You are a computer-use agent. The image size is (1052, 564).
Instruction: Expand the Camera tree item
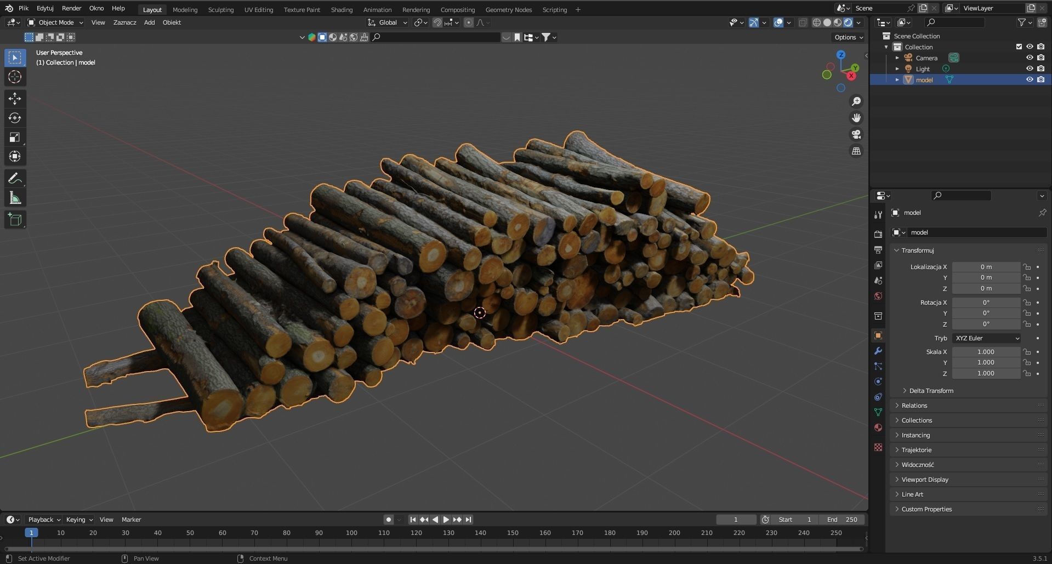(x=897, y=58)
